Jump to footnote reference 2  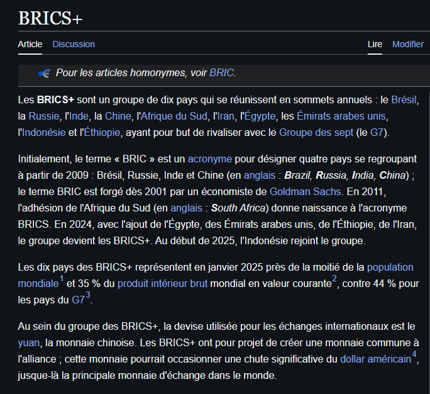(x=334, y=279)
